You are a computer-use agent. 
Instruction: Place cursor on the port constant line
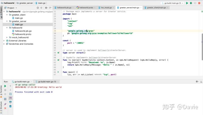pos(76,43)
